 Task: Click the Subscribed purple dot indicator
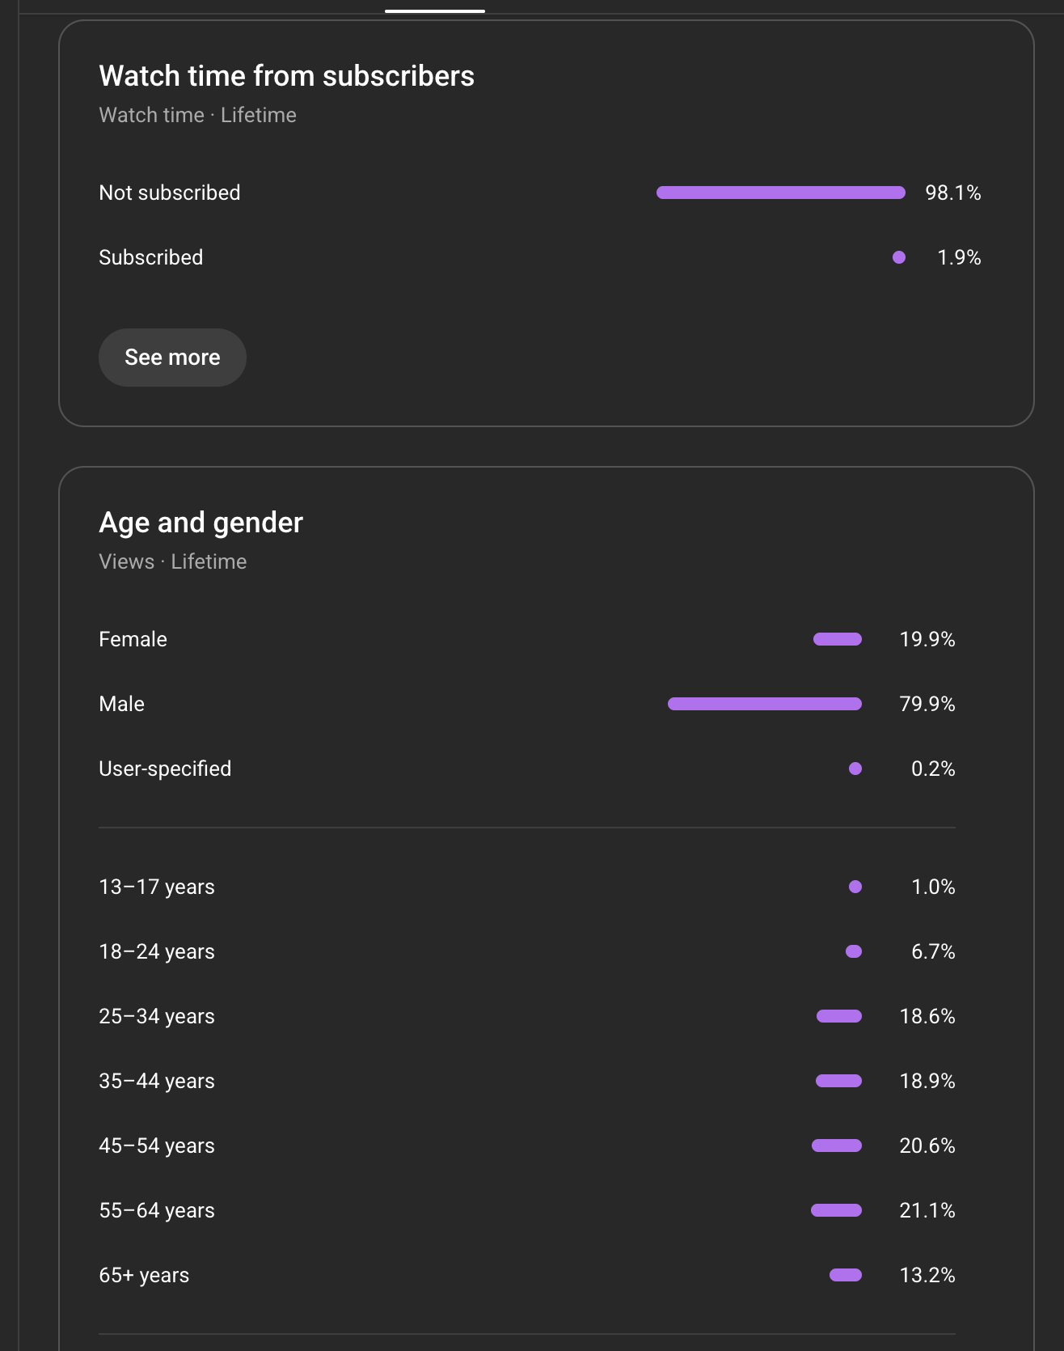point(898,257)
